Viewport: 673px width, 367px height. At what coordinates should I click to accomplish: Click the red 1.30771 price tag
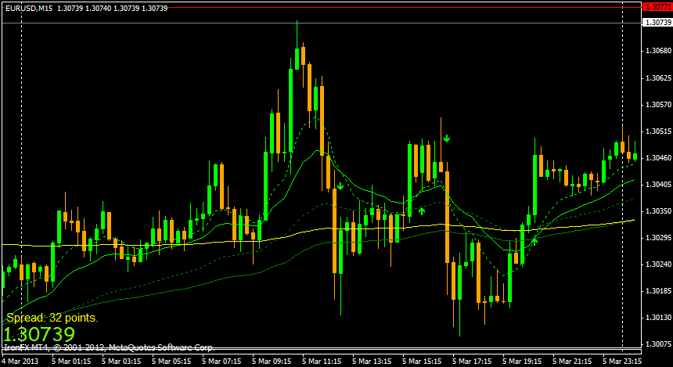pos(657,5)
